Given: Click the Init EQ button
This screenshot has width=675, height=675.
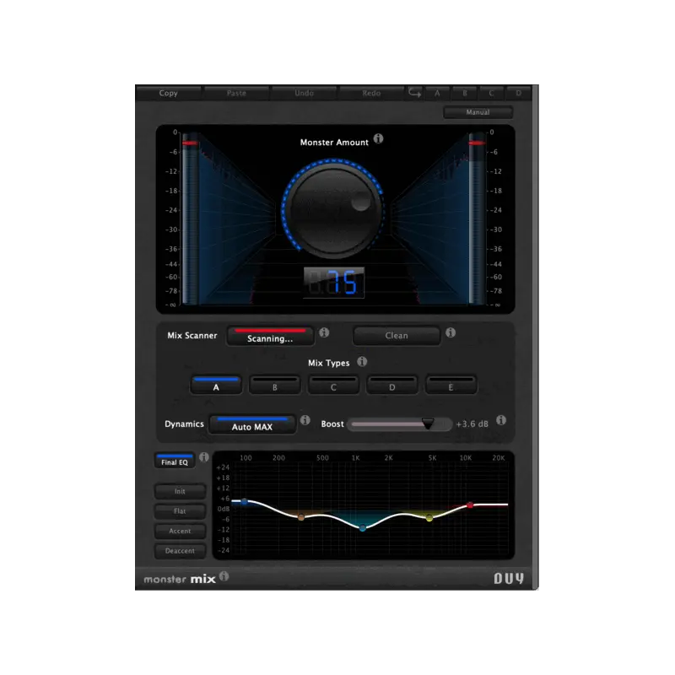Looking at the screenshot, I should pyautogui.click(x=180, y=491).
